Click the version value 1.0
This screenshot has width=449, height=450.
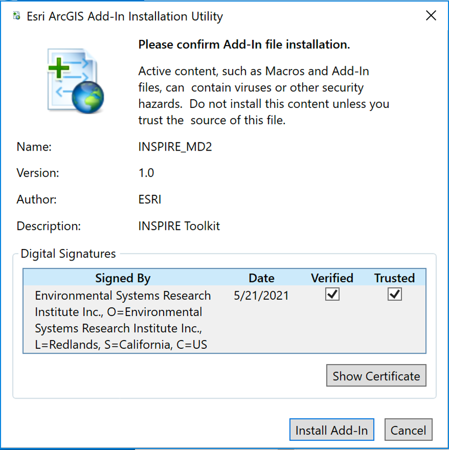click(x=146, y=173)
